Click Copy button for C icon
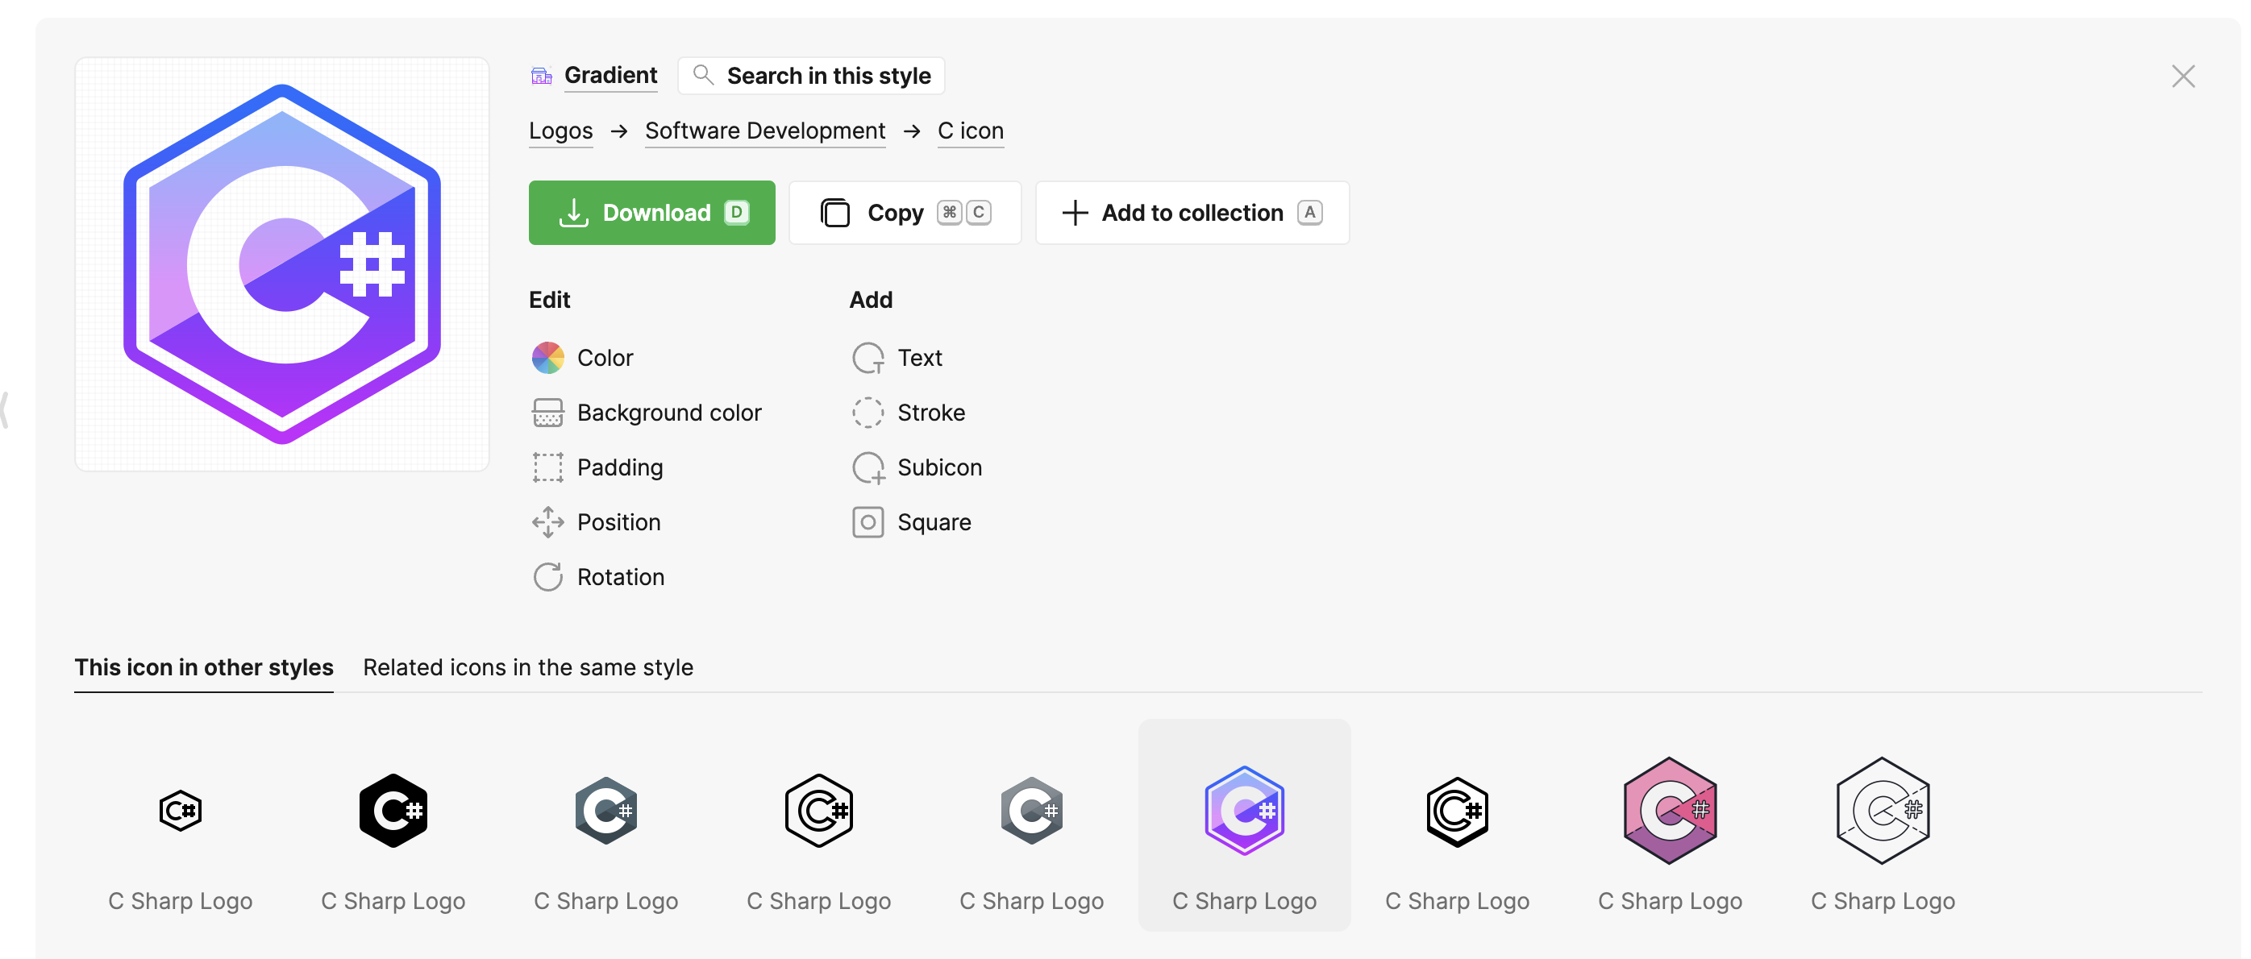This screenshot has width=2251, height=959. pyautogui.click(x=905, y=211)
